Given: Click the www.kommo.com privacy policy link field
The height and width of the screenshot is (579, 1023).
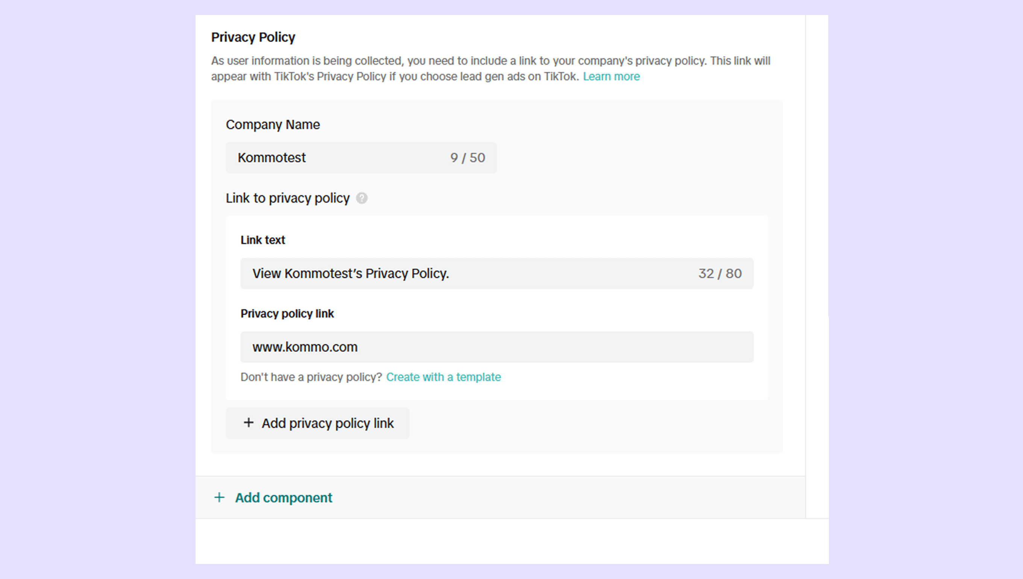Looking at the screenshot, I should (x=496, y=347).
